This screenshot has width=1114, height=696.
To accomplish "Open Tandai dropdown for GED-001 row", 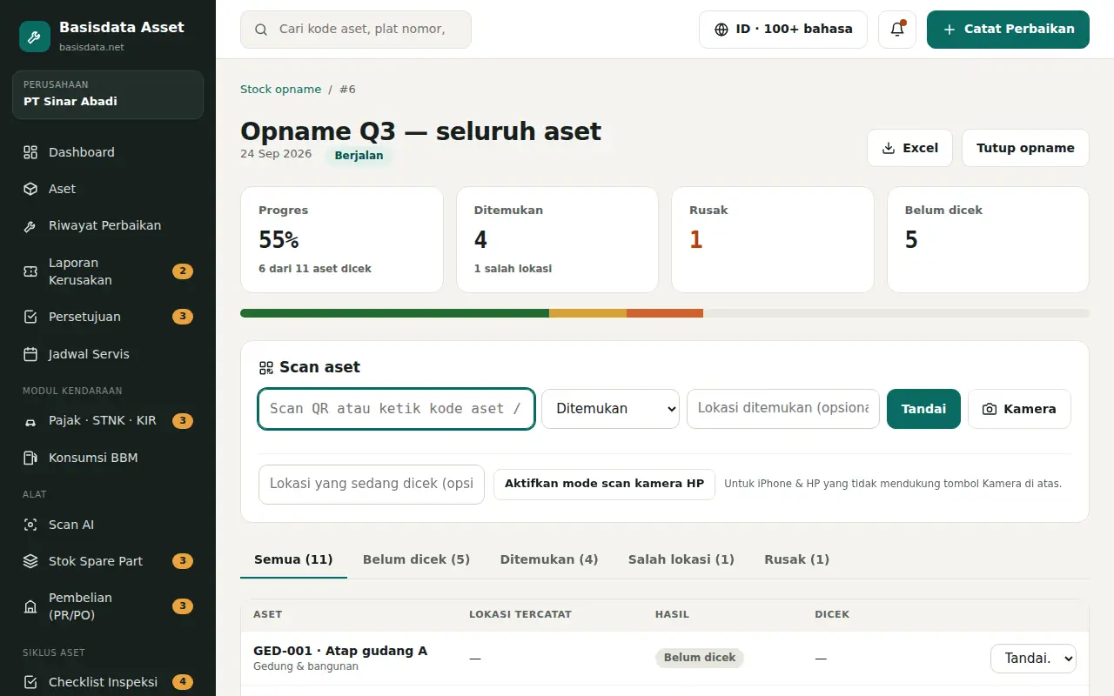I will click(x=1033, y=659).
